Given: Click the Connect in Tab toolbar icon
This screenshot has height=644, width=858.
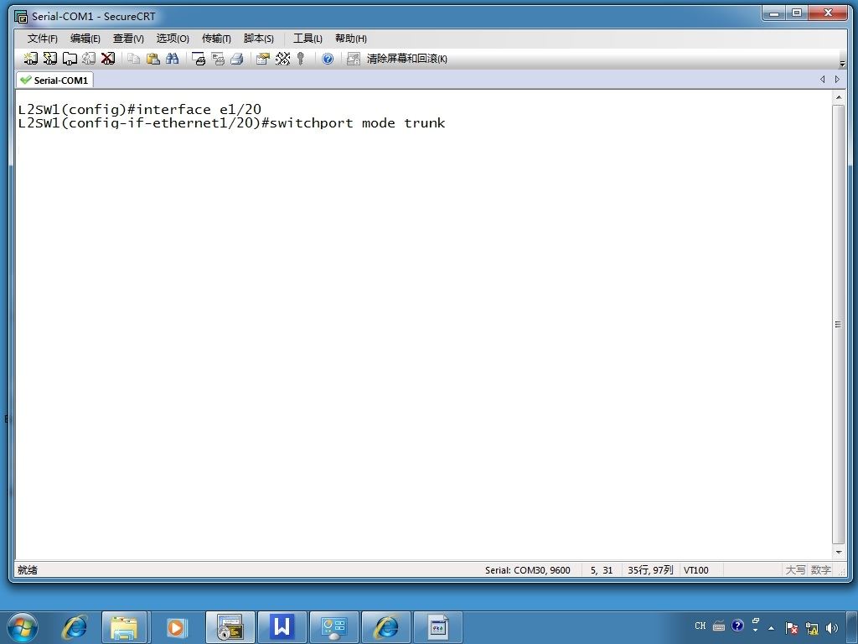Looking at the screenshot, I should coord(70,59).
